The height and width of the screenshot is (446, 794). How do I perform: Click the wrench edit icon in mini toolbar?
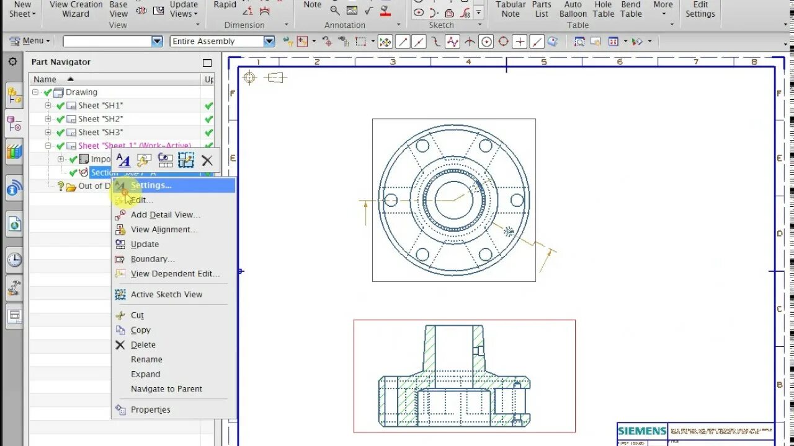[144, 160]
